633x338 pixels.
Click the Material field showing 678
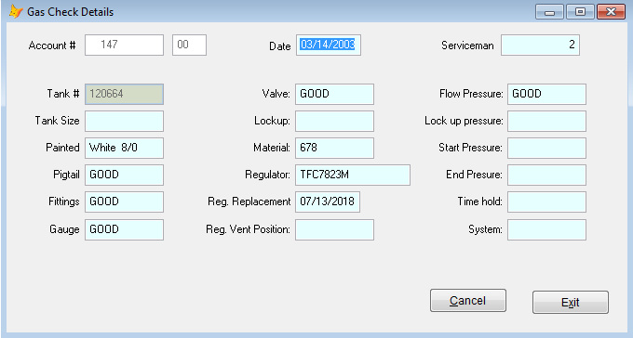334,148
